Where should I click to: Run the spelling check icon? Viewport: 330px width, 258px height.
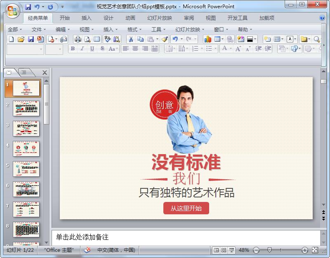click(x=107, y=39)
